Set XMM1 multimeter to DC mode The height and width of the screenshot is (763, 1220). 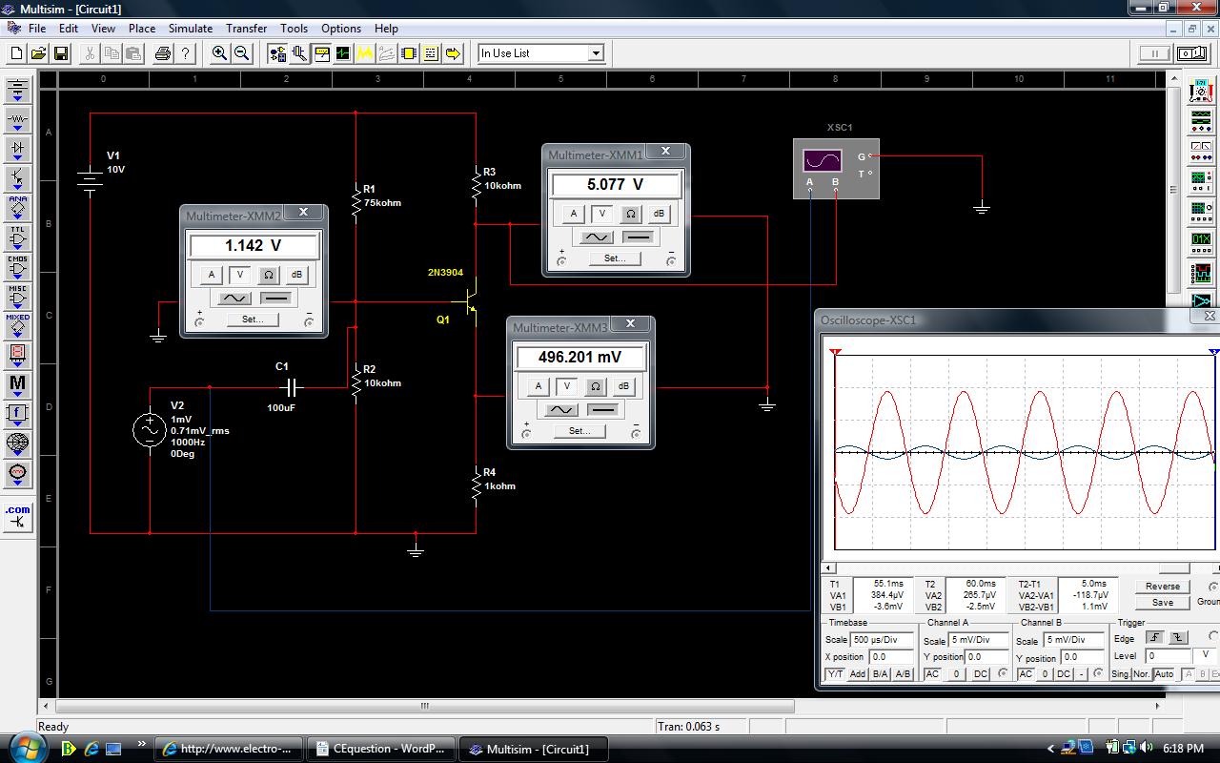point(639,237)
